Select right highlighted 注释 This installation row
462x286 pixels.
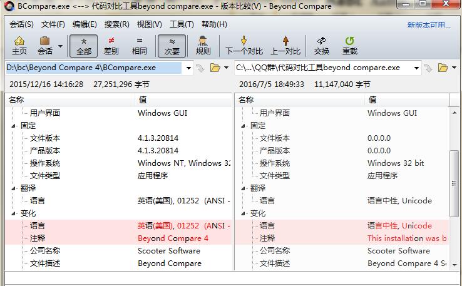pyautogui.click(x=342, y=238)
